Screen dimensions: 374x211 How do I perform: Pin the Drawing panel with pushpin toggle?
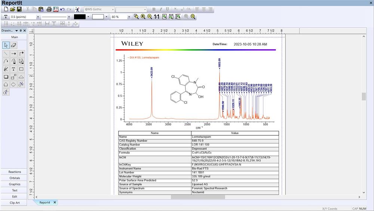click(x=21, y=31)
